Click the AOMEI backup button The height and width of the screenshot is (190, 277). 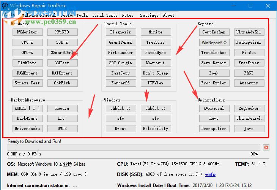click(28, 108)
